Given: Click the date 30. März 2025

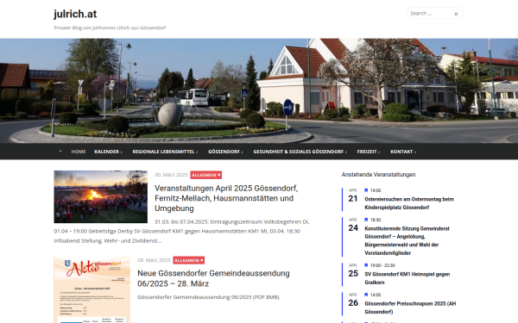Looking at the screenshot, I should click(171, 175).
